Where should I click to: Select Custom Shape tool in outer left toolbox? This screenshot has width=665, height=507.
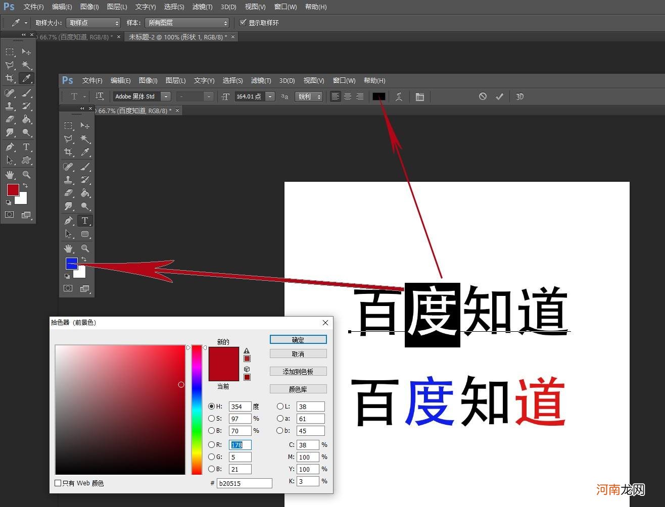pos(26,160)
